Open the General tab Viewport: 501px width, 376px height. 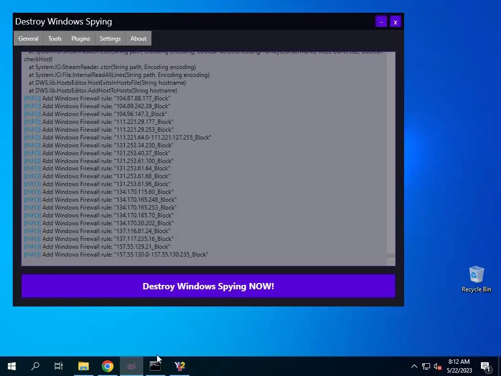coord(28,38)
